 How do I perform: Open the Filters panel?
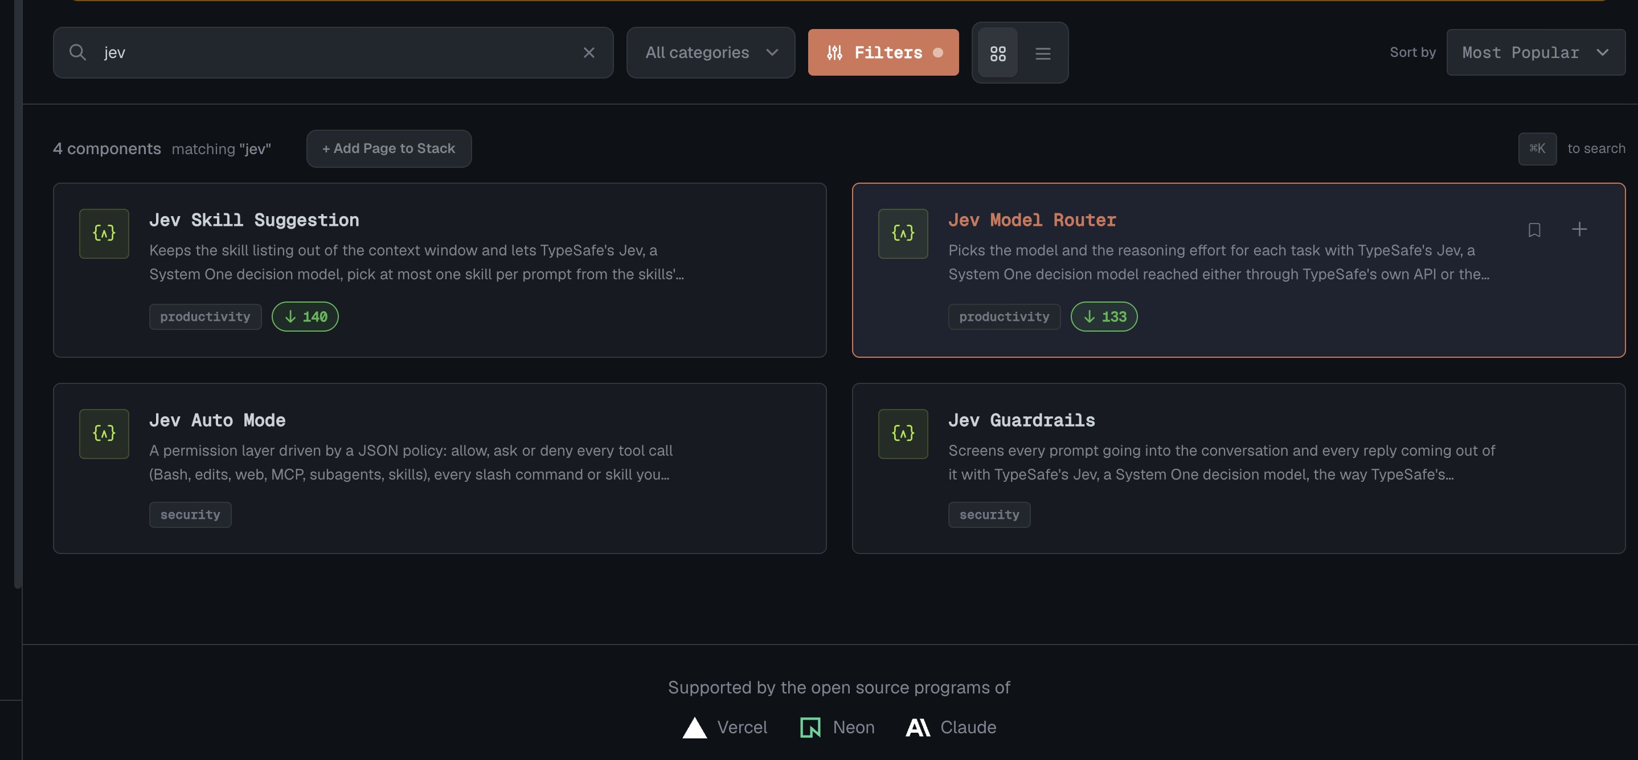click(883, 53)
